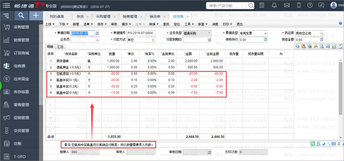Expand the 业务类型 dropdown
344x161 pixels.
pos(209,33)
